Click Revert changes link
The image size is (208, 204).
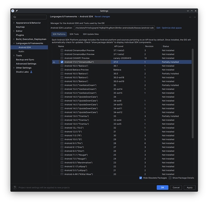click(x=102, y=17)
